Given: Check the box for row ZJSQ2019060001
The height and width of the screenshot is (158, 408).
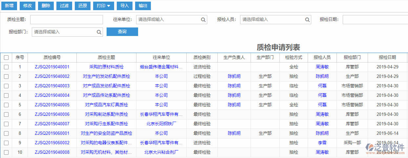Looking at the screenshot, I should pyautogui.click(x=6, y=133).
